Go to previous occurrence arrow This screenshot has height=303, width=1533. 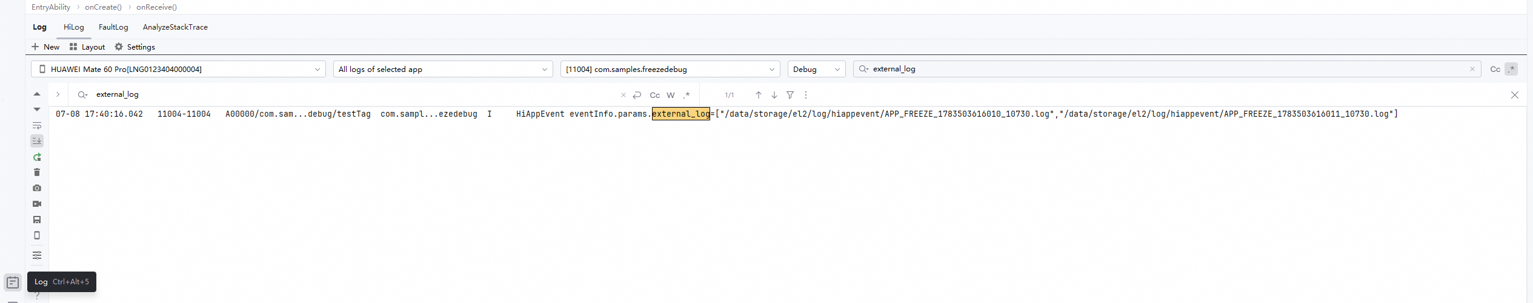point(759,95)
